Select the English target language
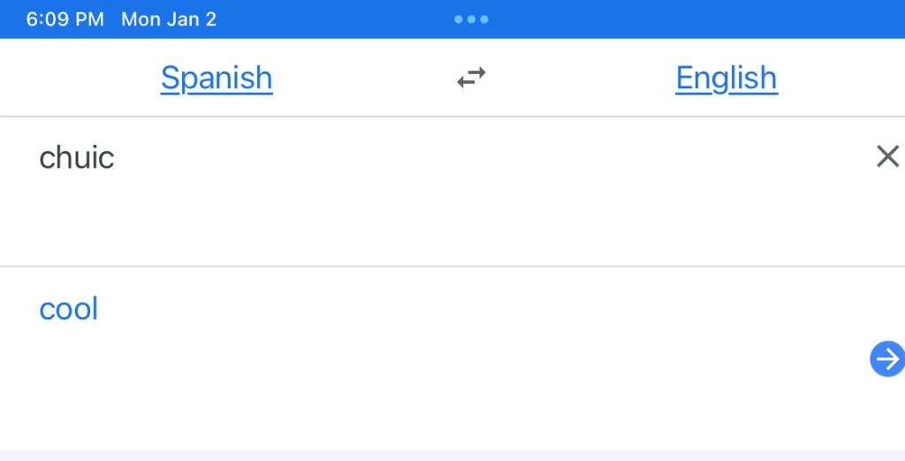Viewport: 905px width, 461px height. (x=726, y=79)
